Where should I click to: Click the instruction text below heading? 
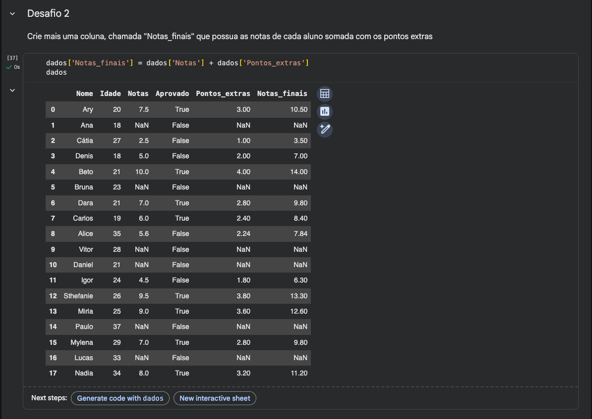tap(230, 37)
